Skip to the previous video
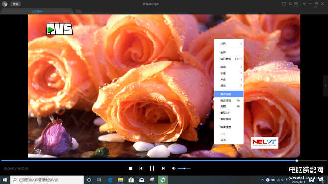The image size is (328, 184). [141, 168]
